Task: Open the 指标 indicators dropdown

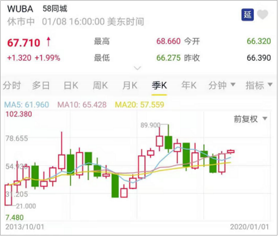Action: pyautogui.click(x=259, y=85)
